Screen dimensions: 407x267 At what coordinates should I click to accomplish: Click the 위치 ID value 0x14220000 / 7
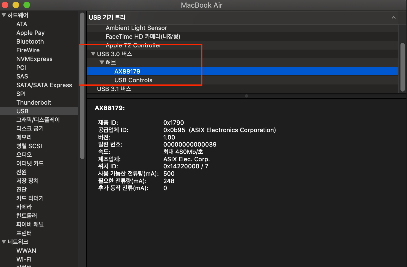pyautogui.click(x=186, y=166)
